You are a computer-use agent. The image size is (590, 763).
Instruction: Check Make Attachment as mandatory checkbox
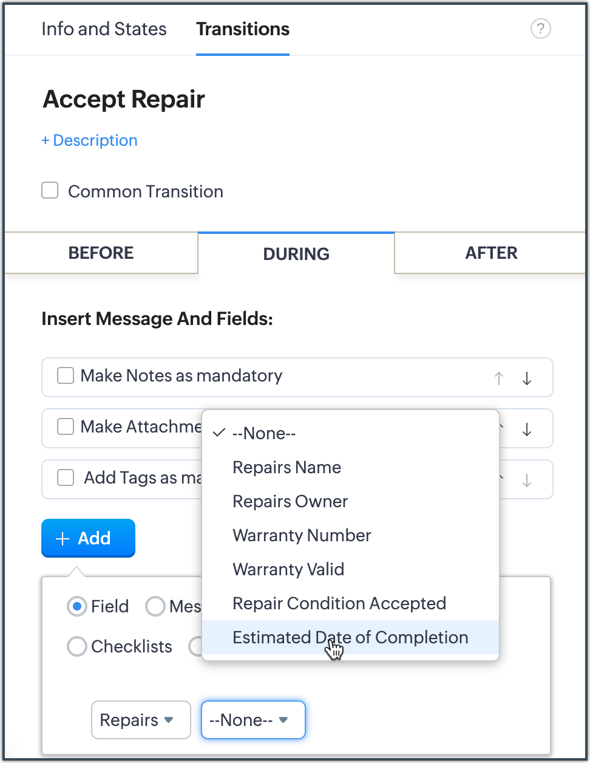pos(66,427)
